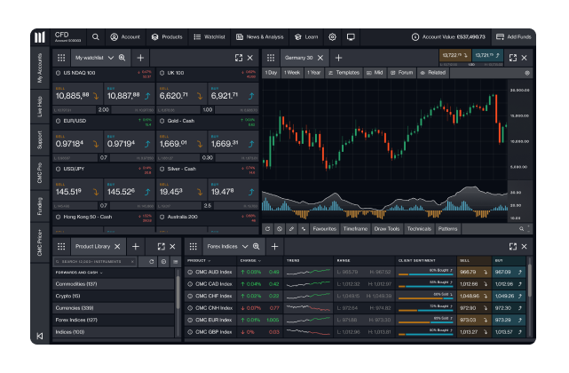Screen dimensions: 569x373
Task: Select Commodities (137) in Product Library
Action: [114, 284]
